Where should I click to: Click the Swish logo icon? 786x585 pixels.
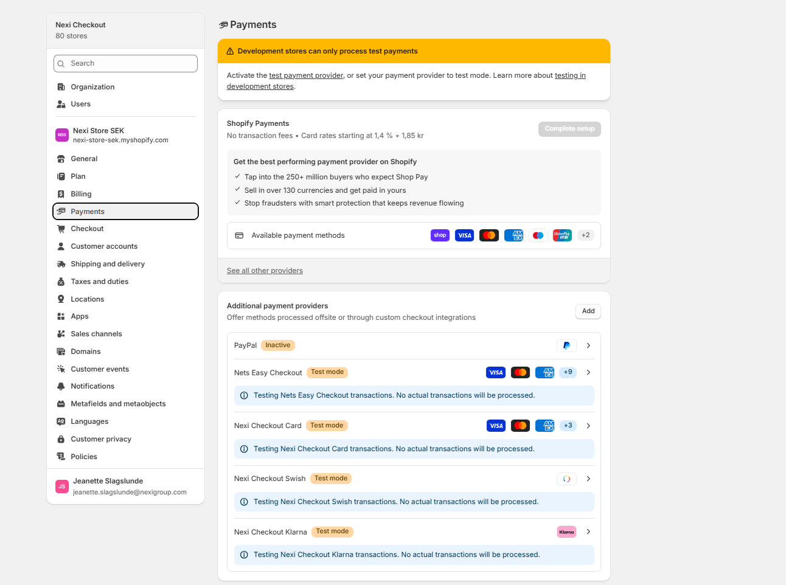pyautogui.click(x=566, y=479)
